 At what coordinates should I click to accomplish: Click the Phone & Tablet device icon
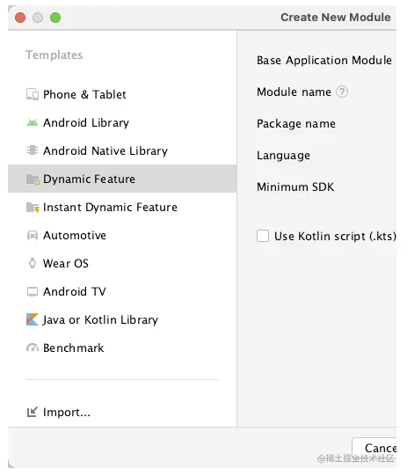[33, 94]
